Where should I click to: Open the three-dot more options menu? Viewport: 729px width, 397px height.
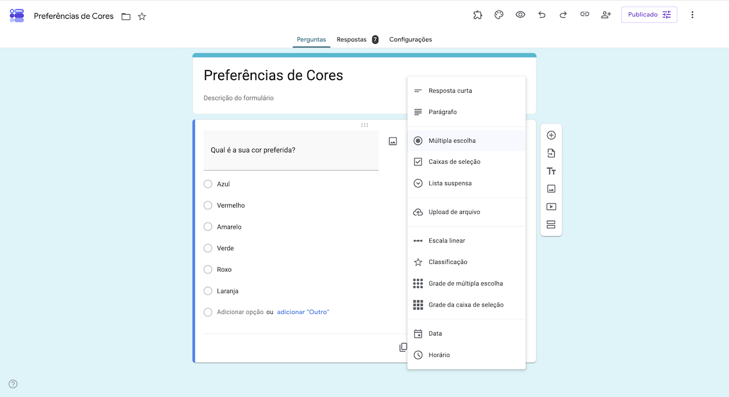click(x=693, y=15)
